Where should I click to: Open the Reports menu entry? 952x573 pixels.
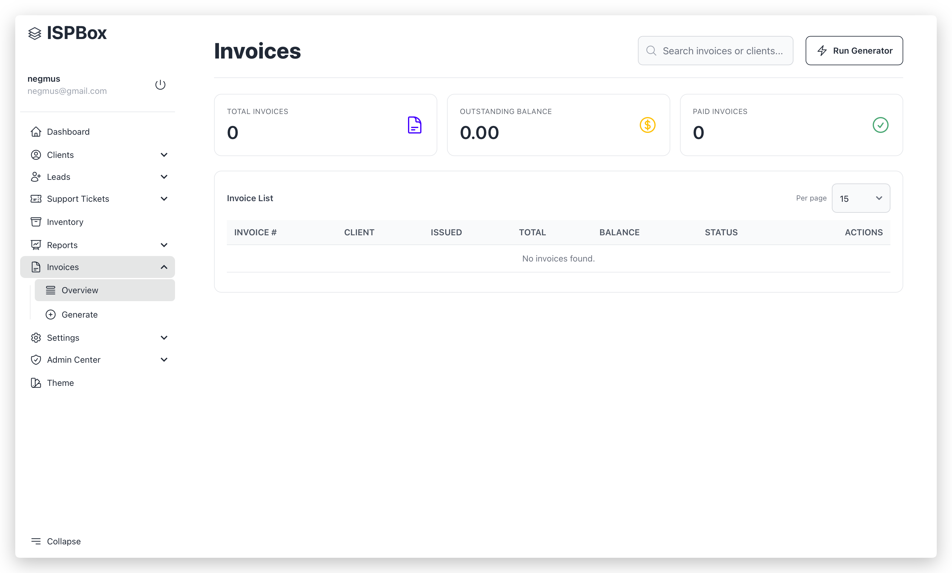click(62, 245)
